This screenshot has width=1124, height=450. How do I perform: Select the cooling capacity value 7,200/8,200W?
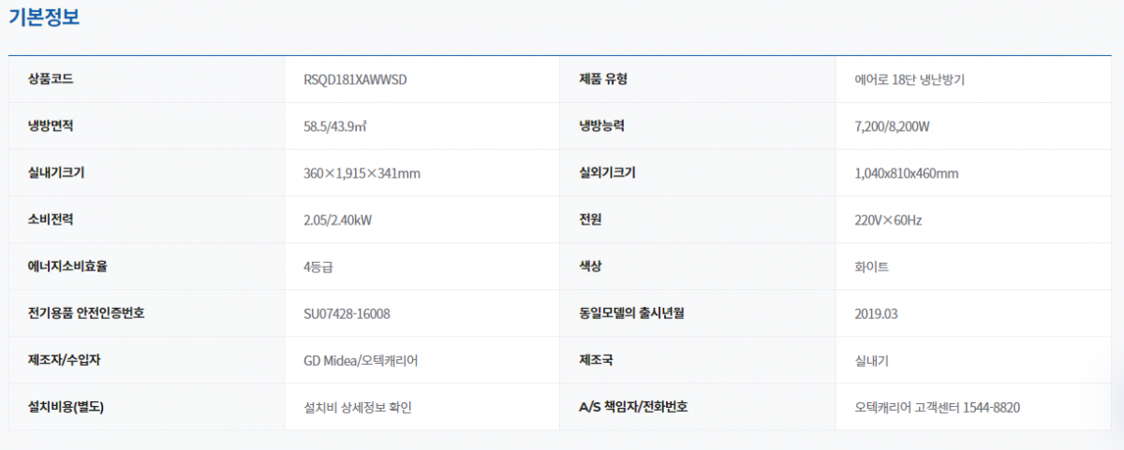892,126
